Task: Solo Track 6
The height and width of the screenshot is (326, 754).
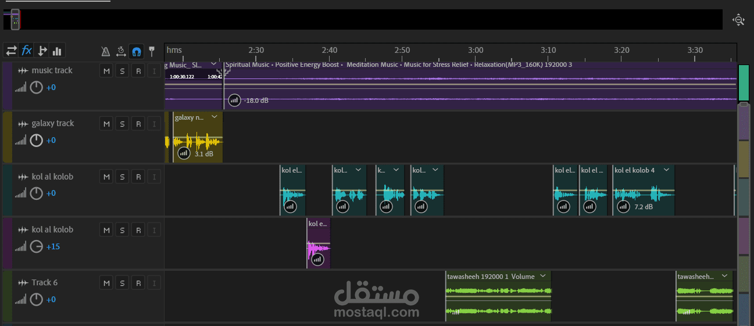Action: pos(122,283)
